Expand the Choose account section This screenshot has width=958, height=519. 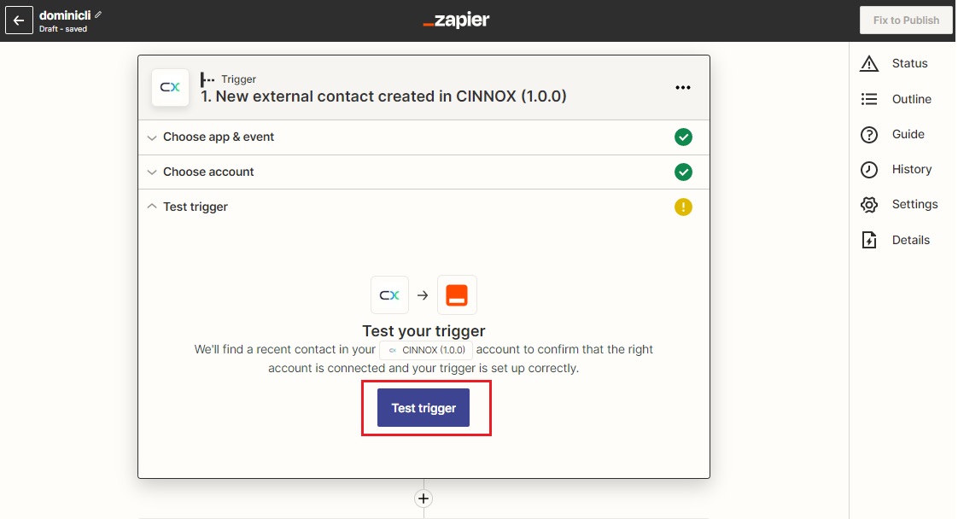(424, 172)
